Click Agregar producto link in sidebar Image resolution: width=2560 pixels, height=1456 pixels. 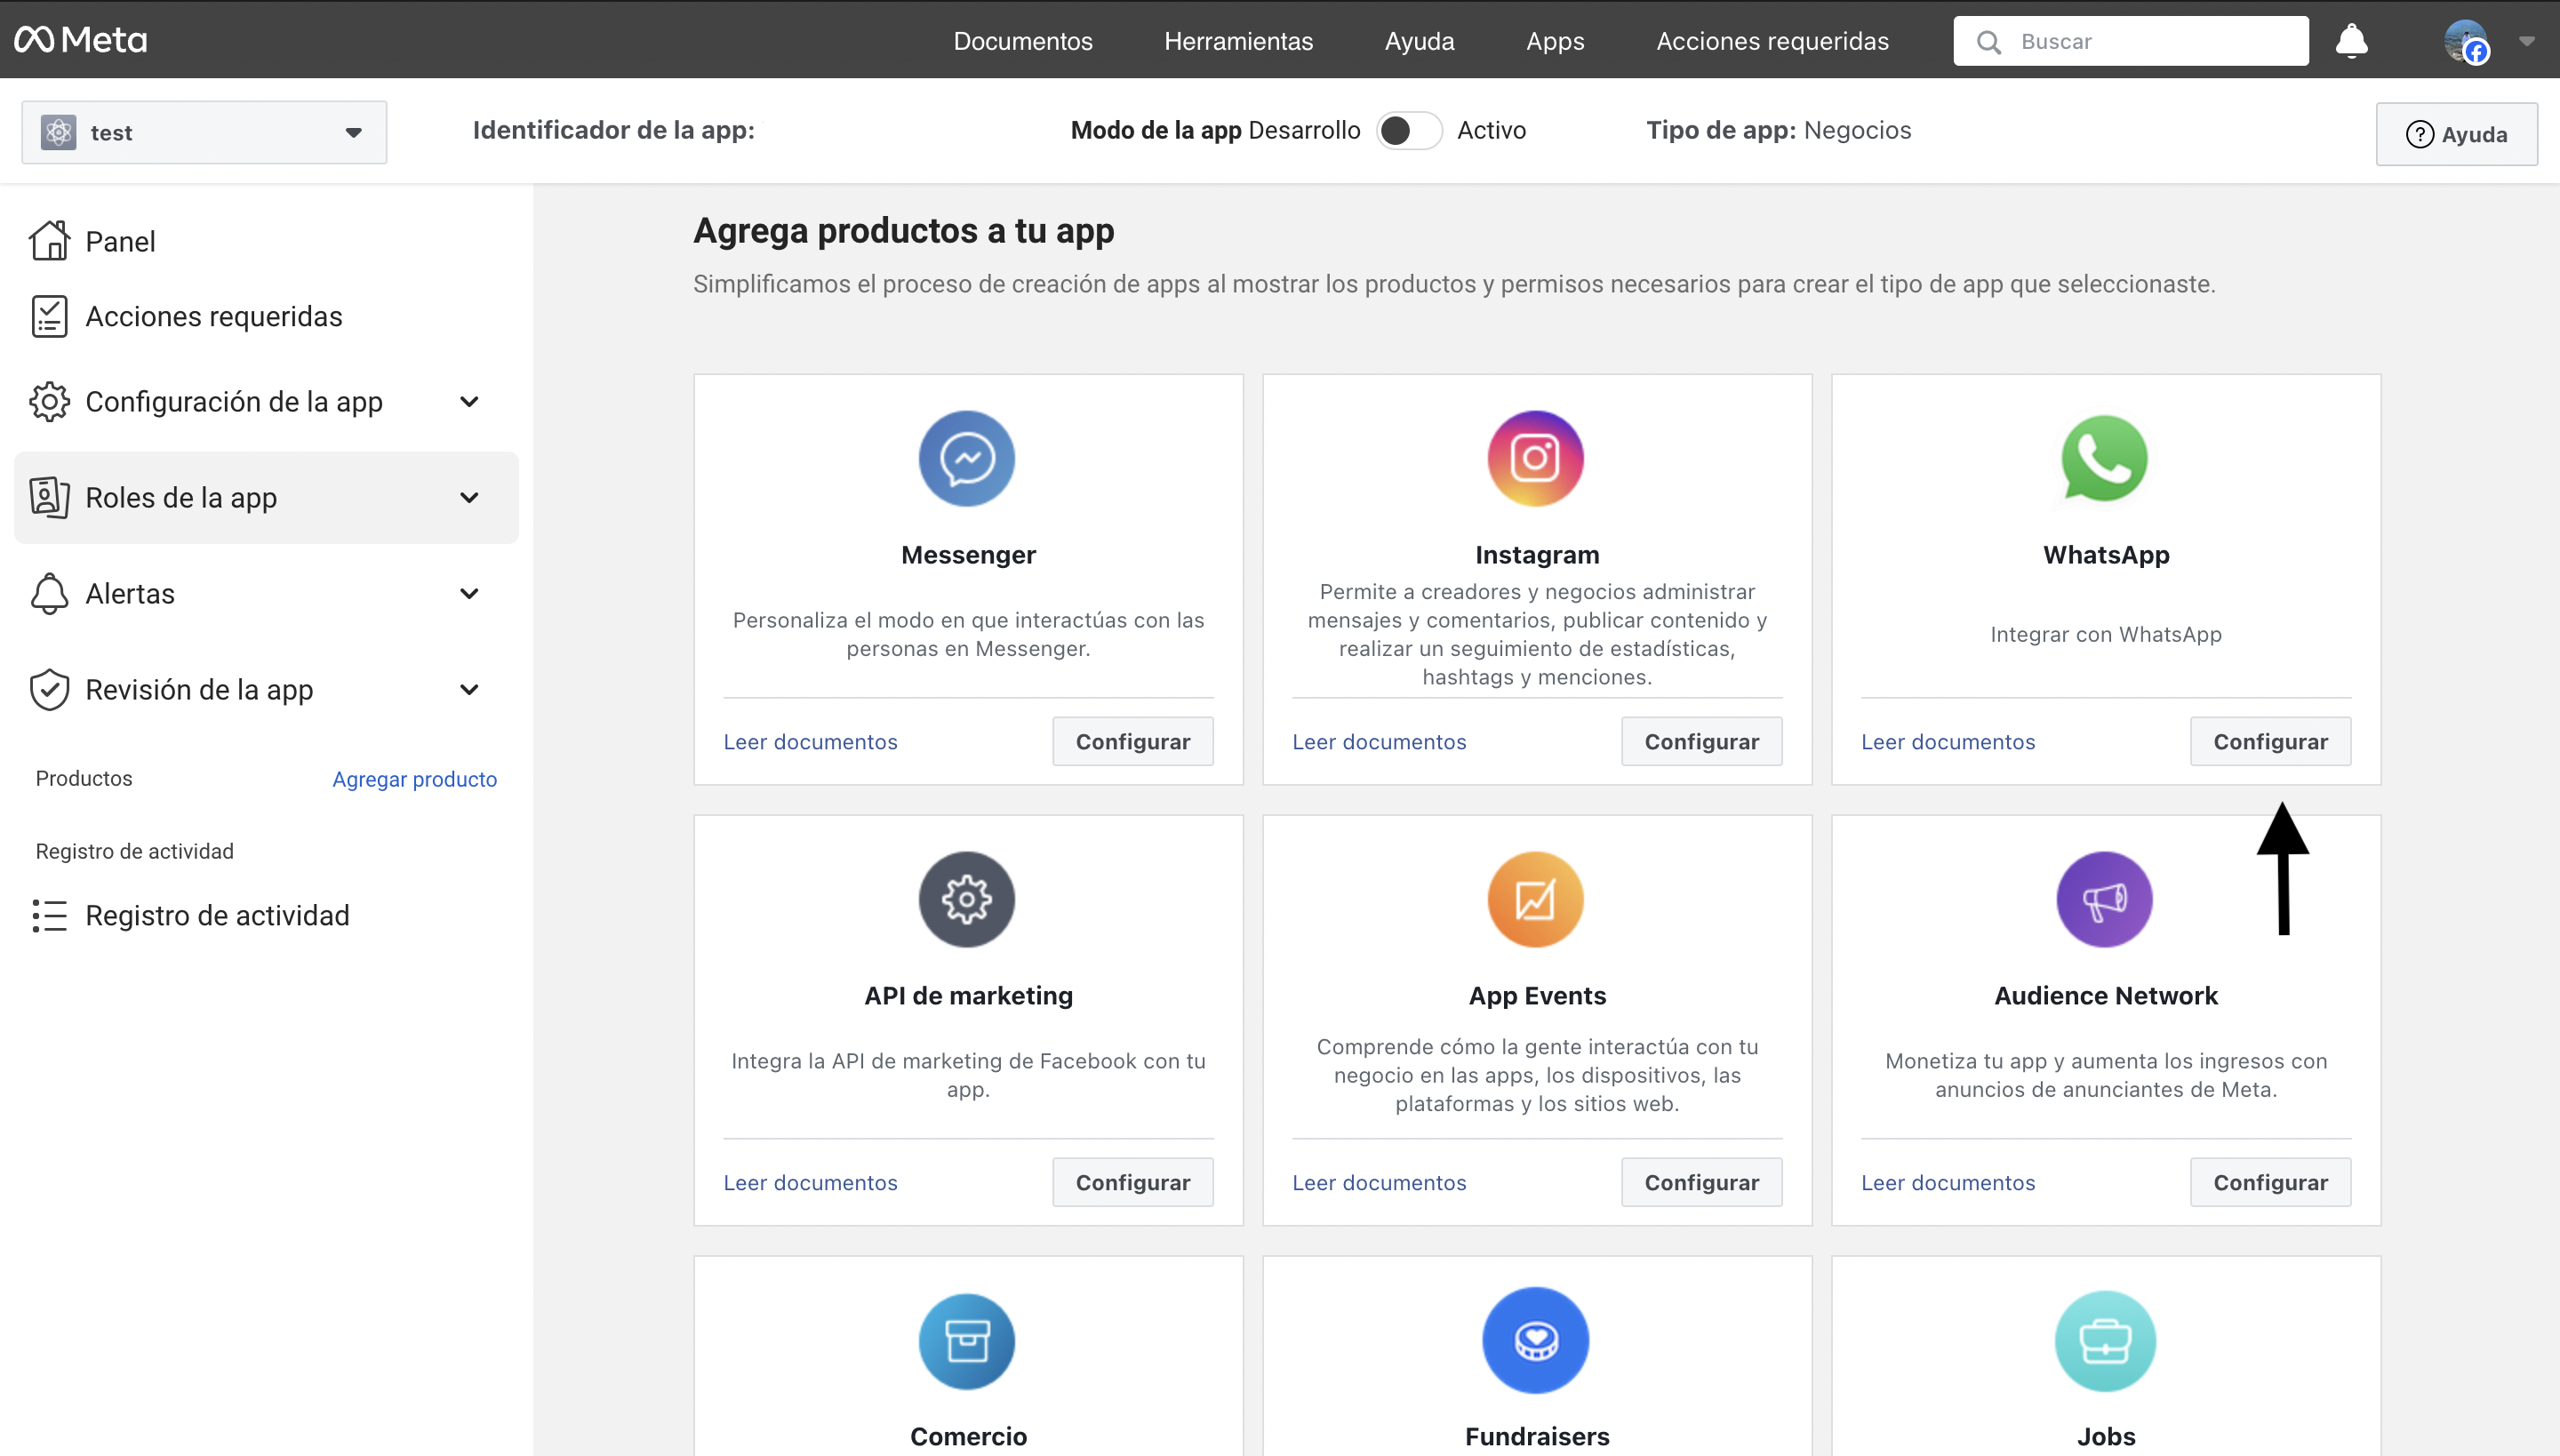click(414, 779)
